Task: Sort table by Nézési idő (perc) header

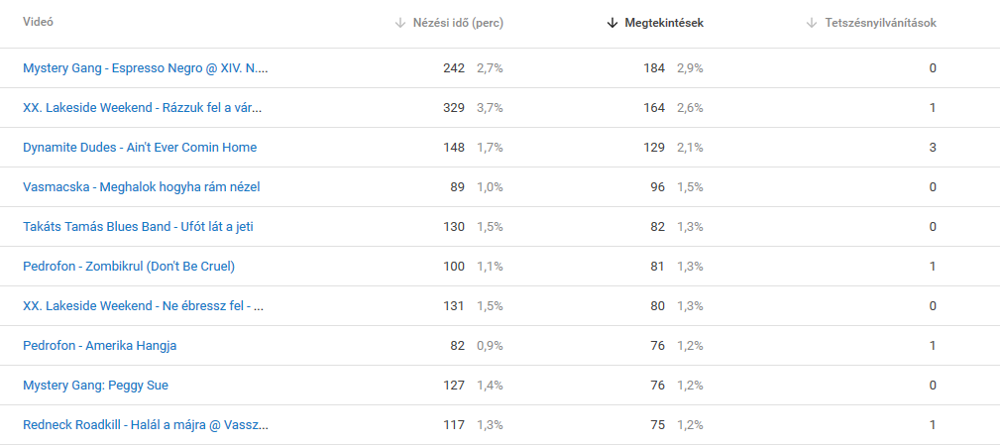Action: pos(458,23)
